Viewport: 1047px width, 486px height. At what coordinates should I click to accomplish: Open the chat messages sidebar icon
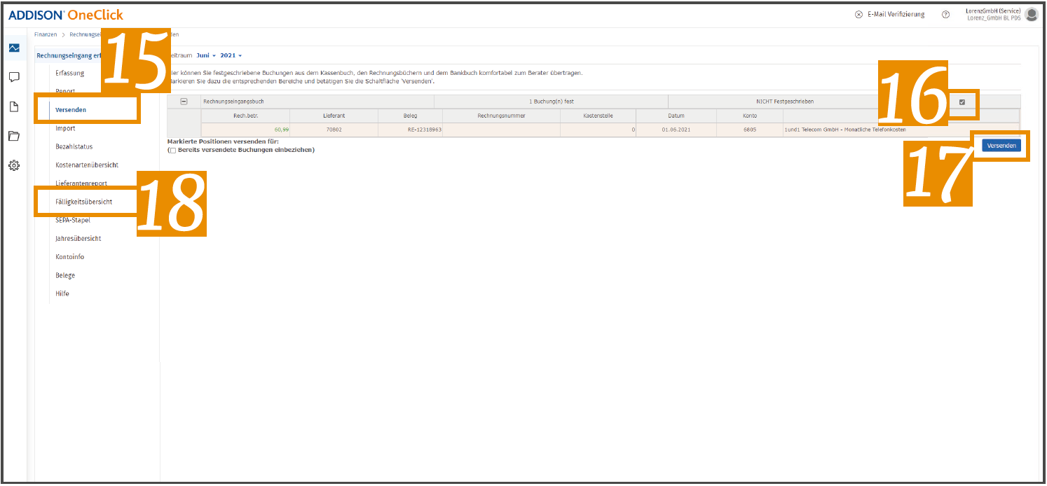point(14,77)
